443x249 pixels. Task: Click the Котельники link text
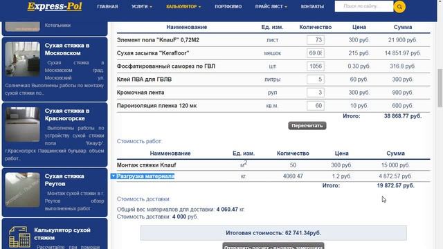[x=57, y=25]
